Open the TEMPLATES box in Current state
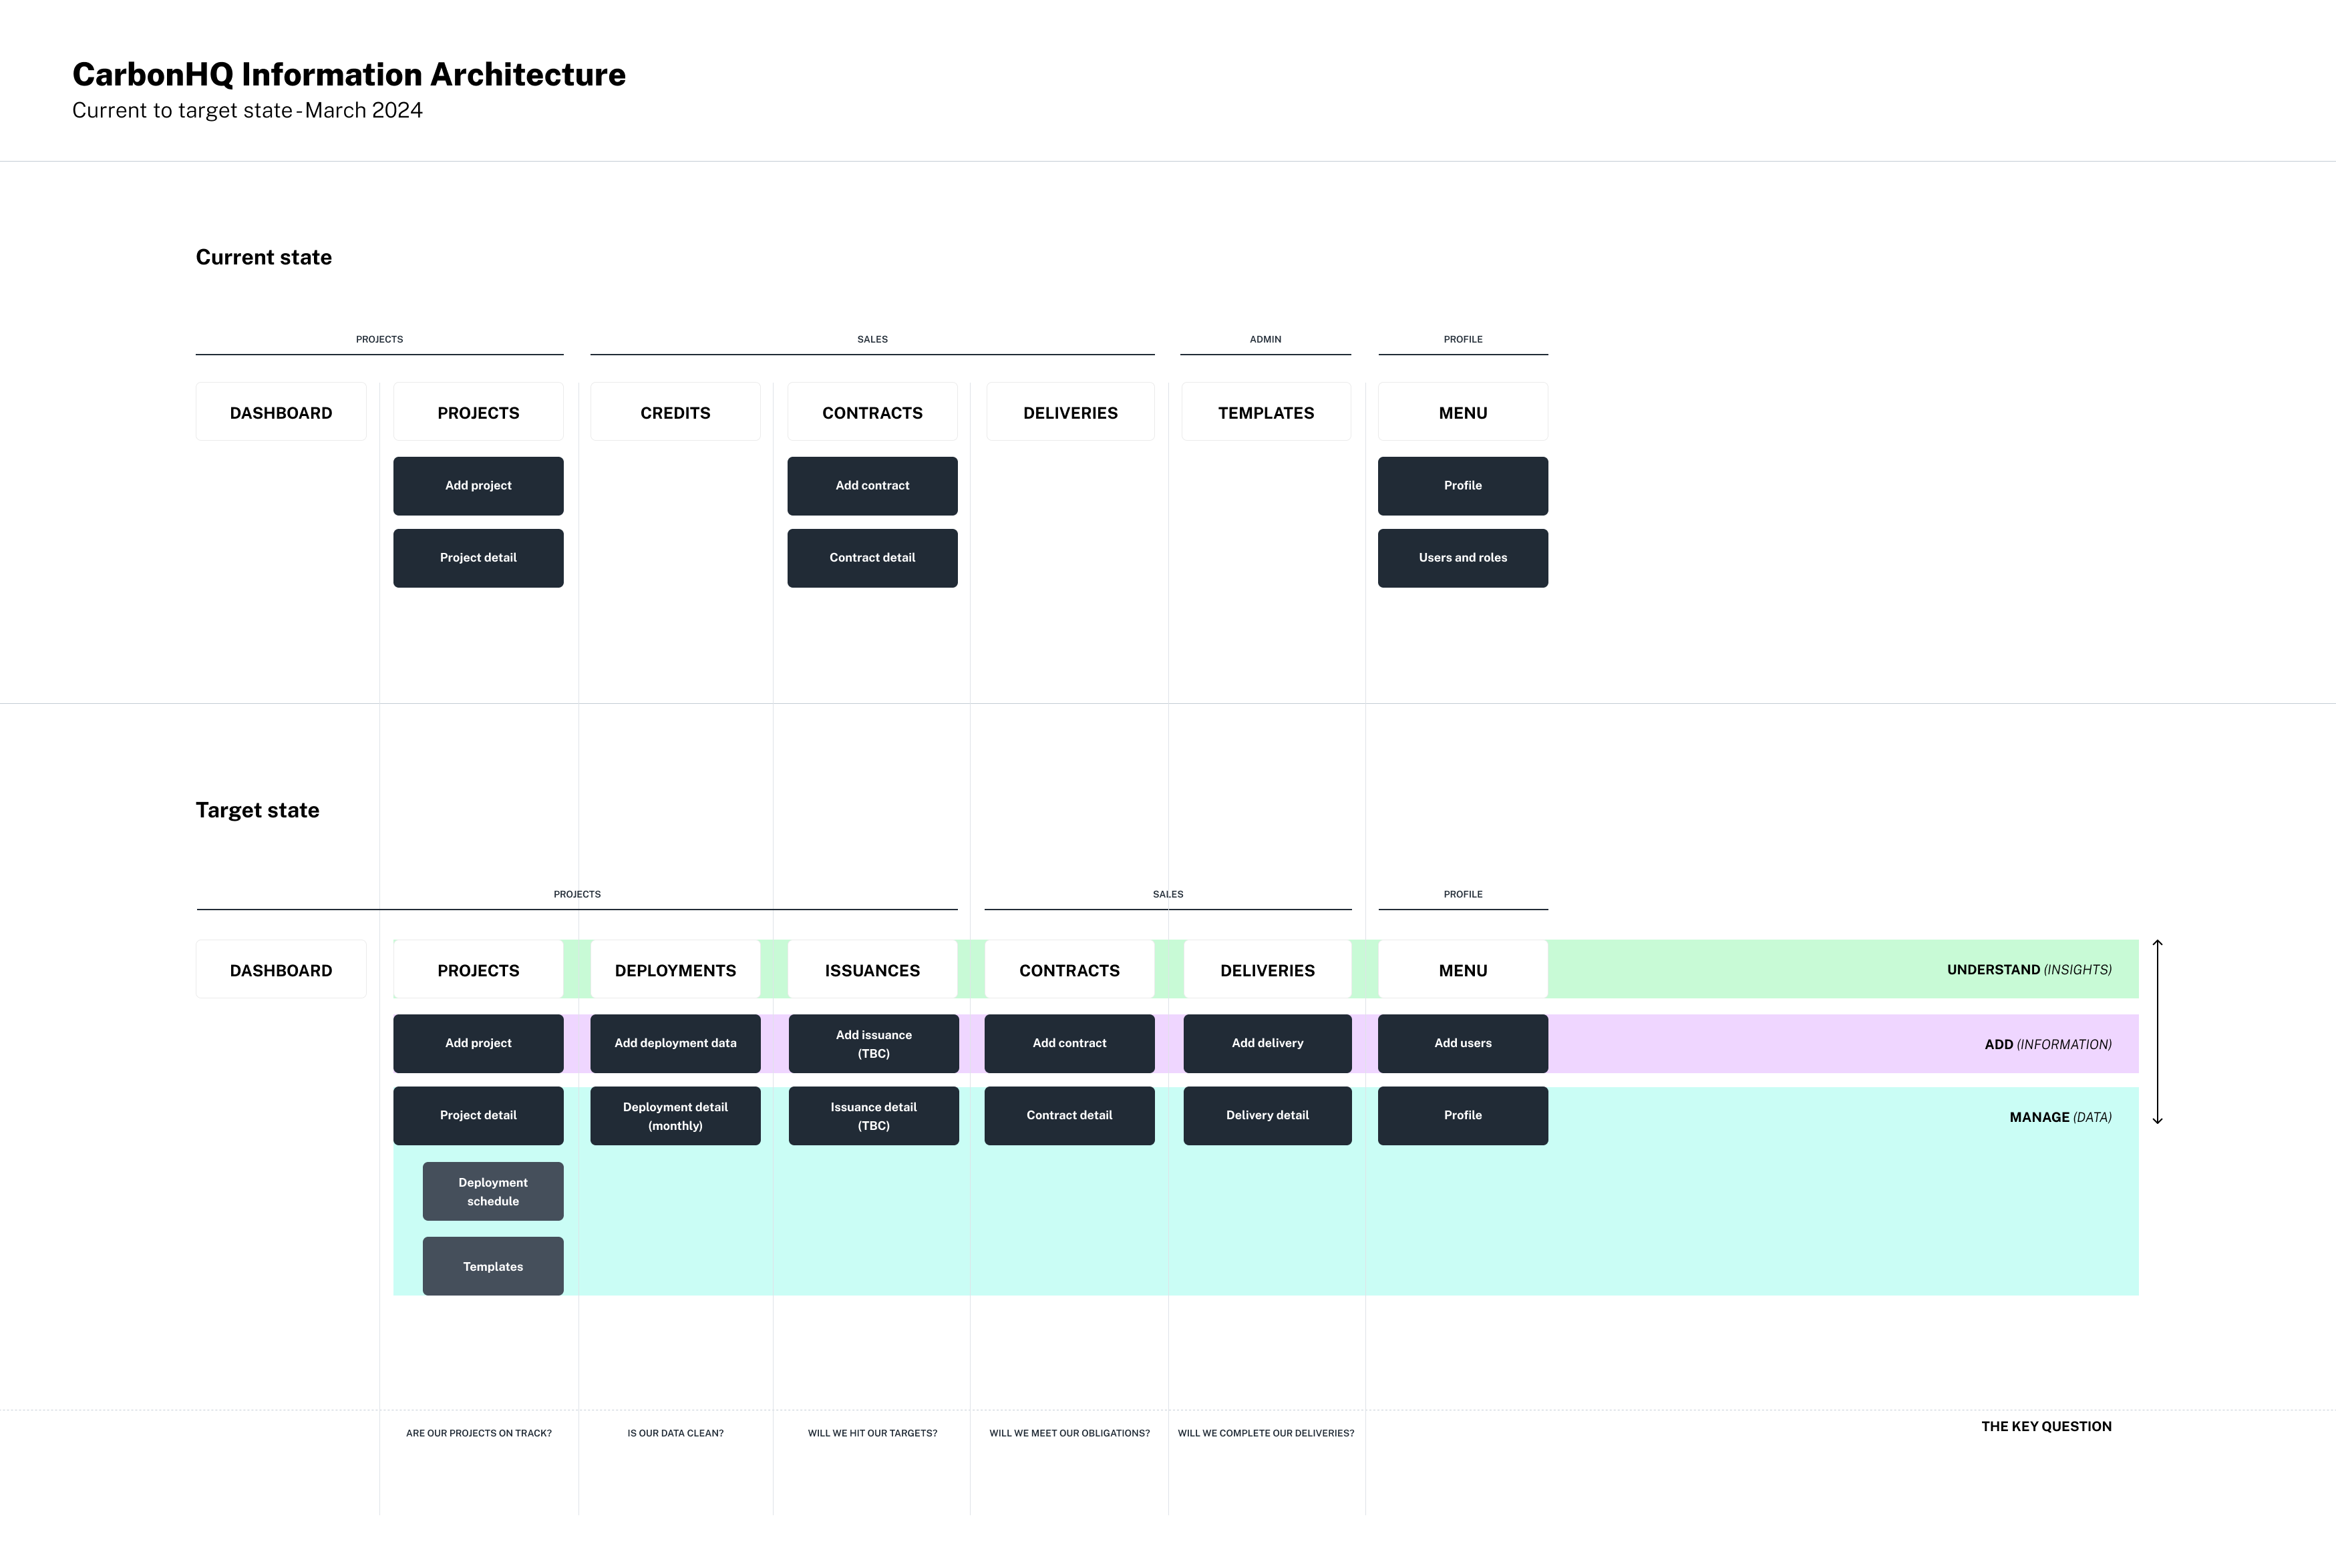 tap(1266, 412)
